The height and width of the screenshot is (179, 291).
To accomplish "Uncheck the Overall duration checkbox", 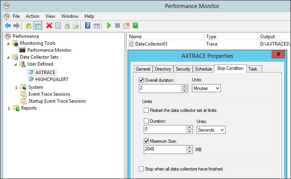I will click(x=141, y=80).
